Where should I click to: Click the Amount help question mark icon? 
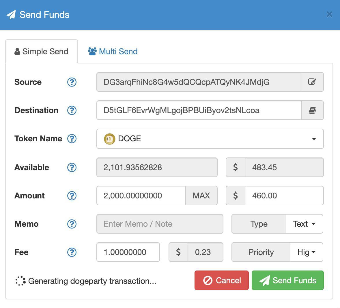pos(72,196)
